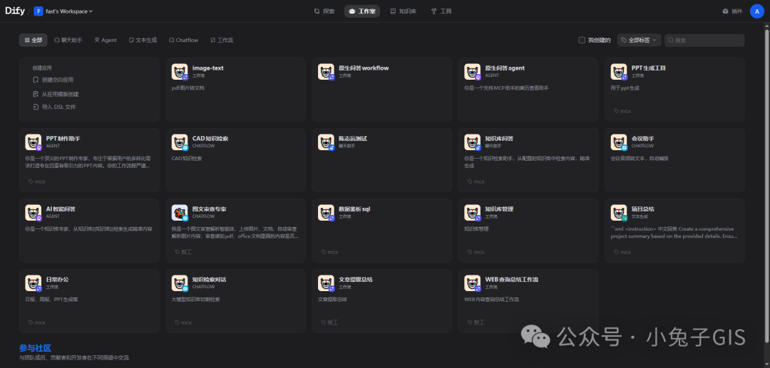Focus the 搜索 search input field
This screenshot has height=368, width=770.
pos(704,41)
